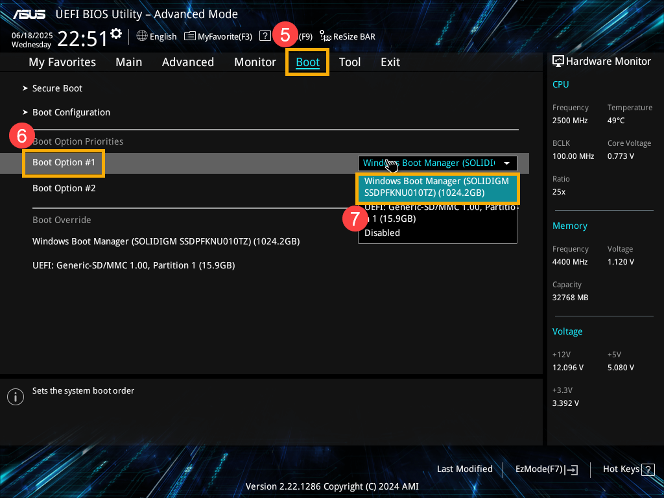Click the +3.3V reading 3.392 V
Screen dimensions: 664x498
pos(565,403)
